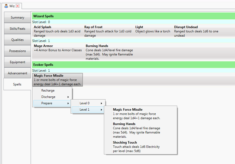Viewport: 235px width, 164px height.
Task: Click the Mage Armor spell slot
Action: click(x=58, y=50)
